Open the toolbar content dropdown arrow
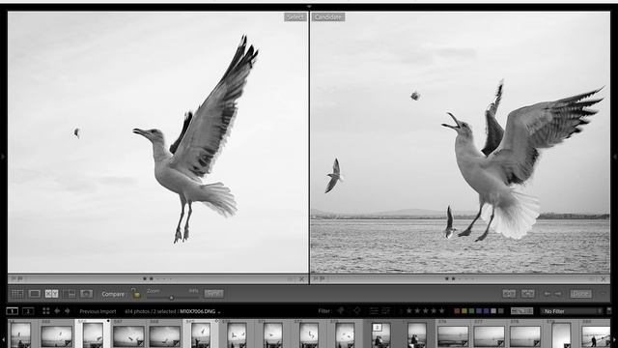 (x=603, y=294)
